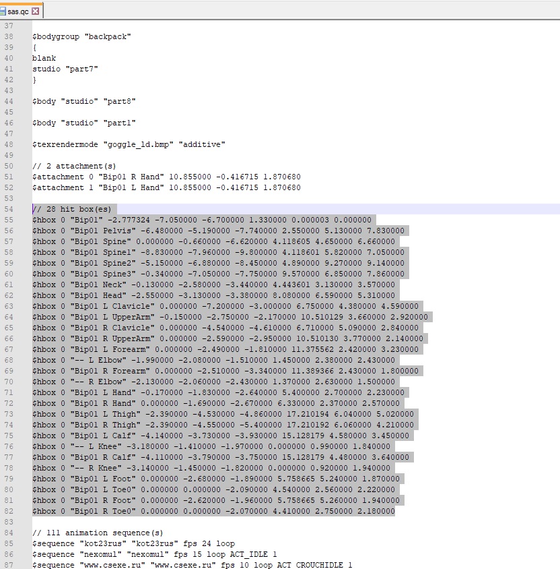Click the $hbox "Bip01 R Calf" line

(221, 457)
